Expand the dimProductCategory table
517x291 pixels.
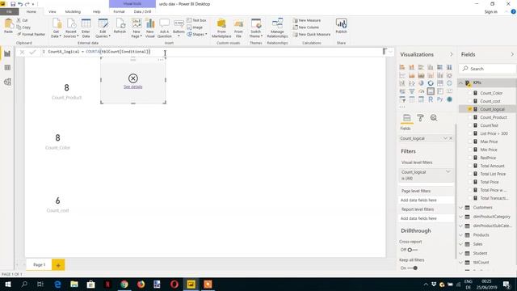pyautogui.click(x=461, y=217)
